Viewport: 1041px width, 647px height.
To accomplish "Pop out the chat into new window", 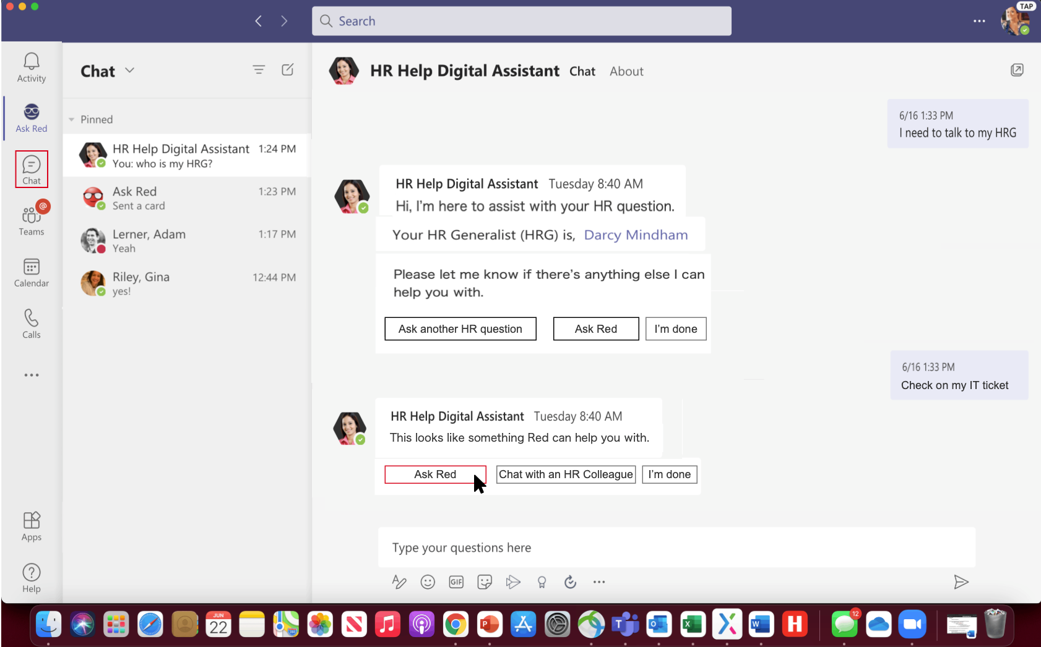I will [x=1017, y=70].
